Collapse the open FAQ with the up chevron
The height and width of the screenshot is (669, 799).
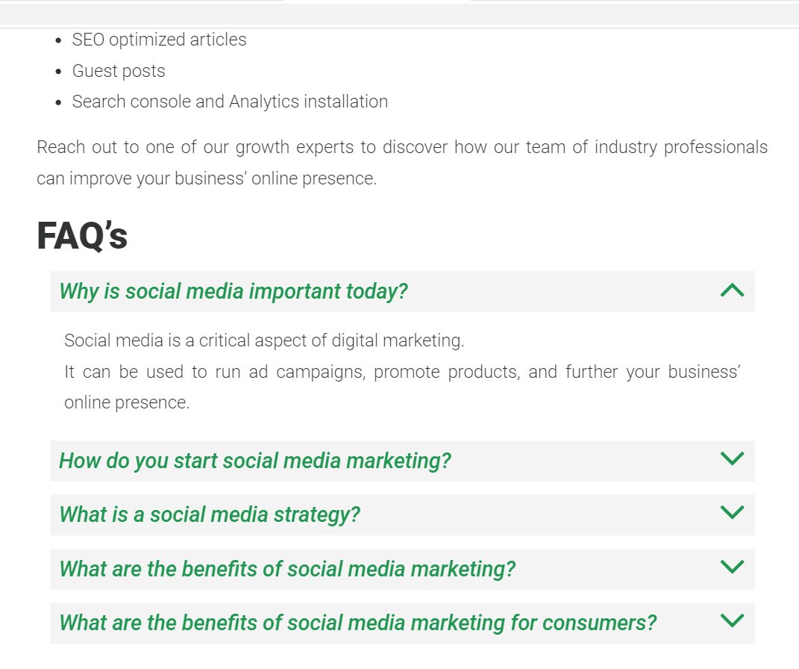[x=733, y=290]
